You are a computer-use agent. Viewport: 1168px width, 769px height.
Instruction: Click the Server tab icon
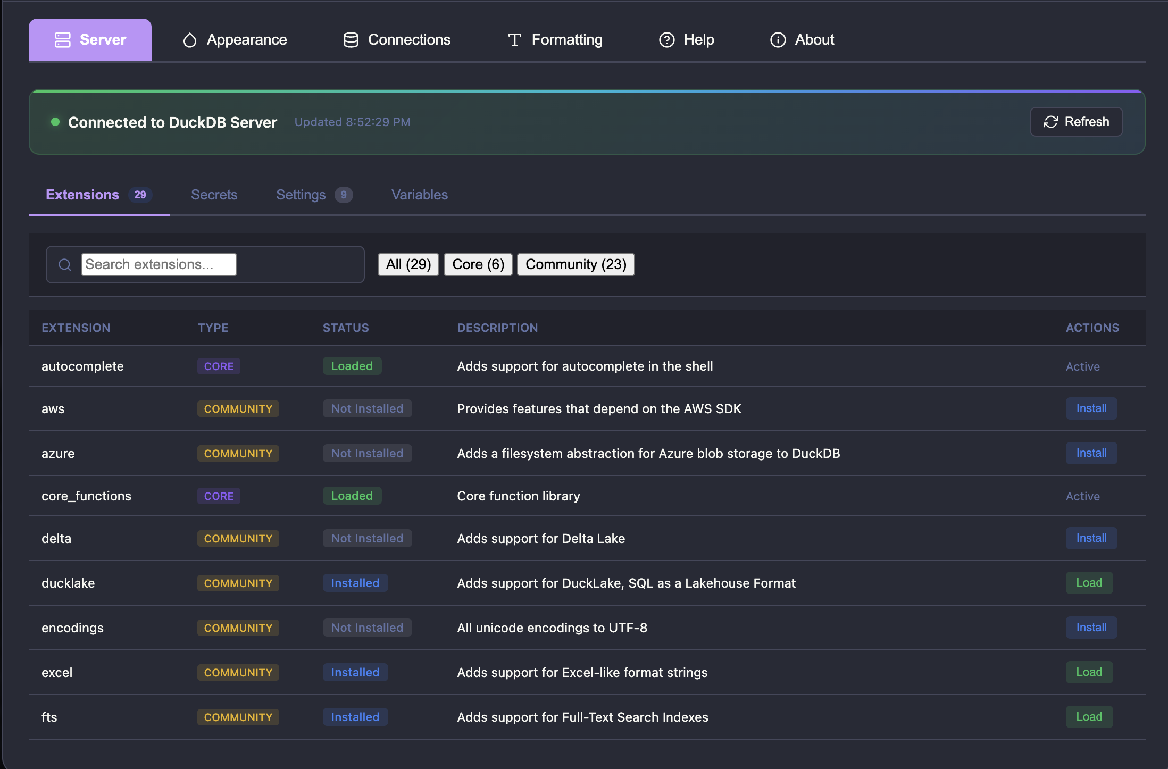click(63, 40)
